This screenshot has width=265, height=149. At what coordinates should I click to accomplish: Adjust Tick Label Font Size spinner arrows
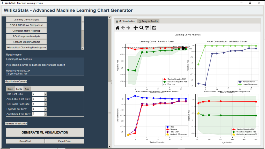tap(45, 104)
